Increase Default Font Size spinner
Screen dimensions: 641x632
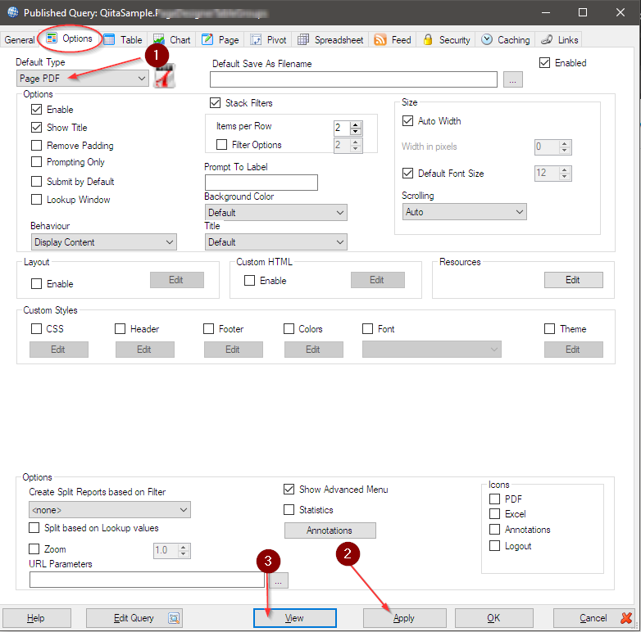point(565,169)
